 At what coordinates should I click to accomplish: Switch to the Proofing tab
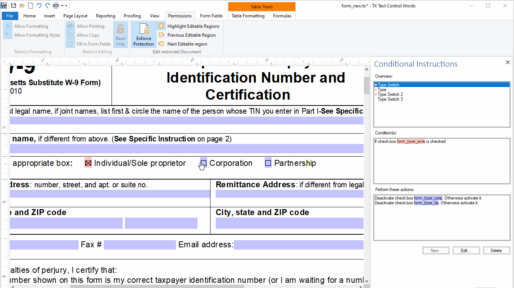pos(132,16)
